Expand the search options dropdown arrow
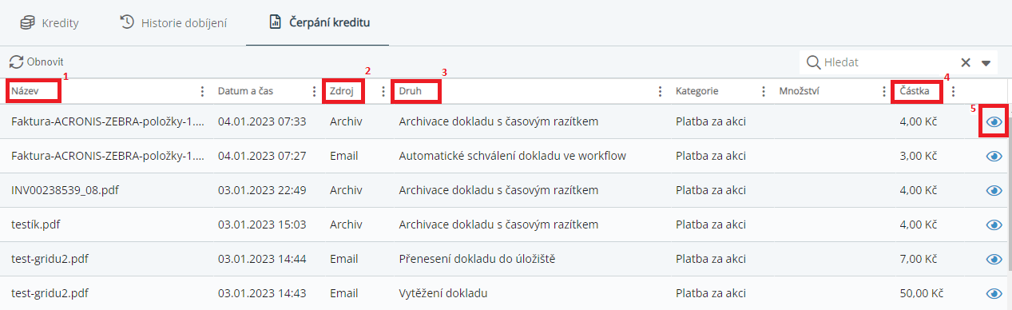 pyautogui.click(x=986, y=63)
